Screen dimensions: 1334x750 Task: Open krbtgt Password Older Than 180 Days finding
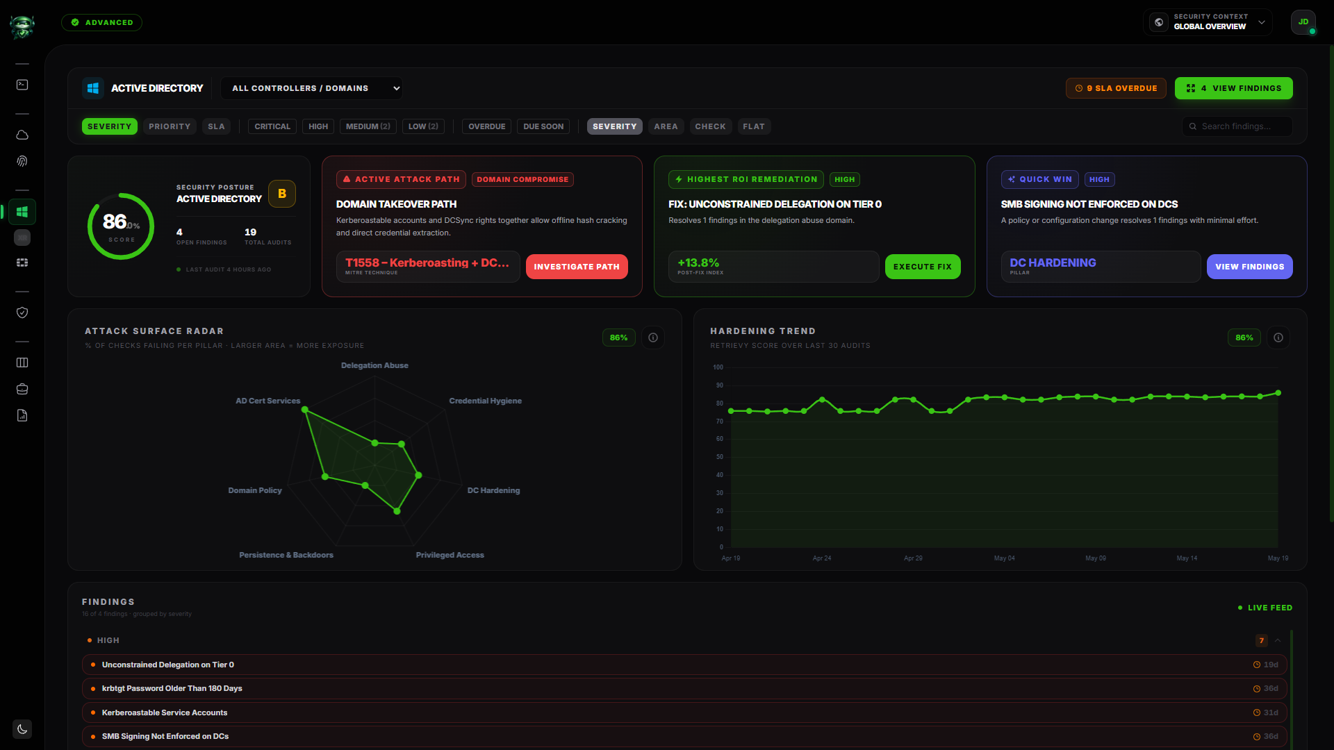pyautogui.click(x=684, y=688)
